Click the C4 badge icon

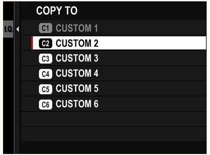46,74
